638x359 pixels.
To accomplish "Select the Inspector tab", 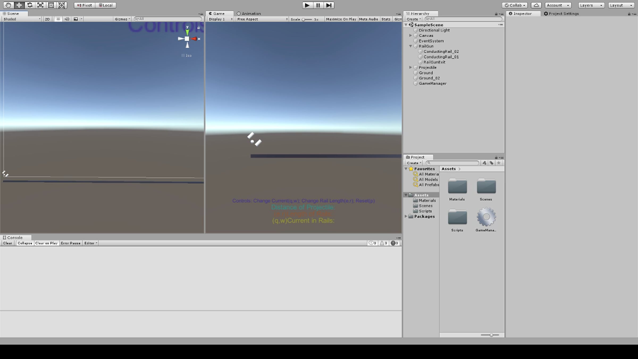I will [522, 14].
